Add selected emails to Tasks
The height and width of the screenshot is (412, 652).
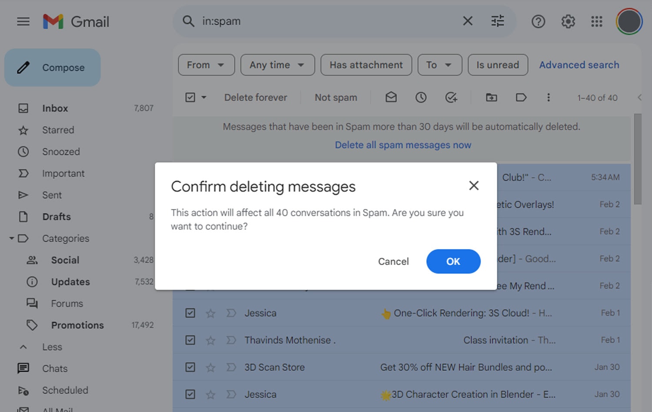coord(451,97)
